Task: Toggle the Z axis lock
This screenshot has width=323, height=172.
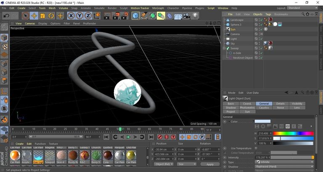Action: 88,16
